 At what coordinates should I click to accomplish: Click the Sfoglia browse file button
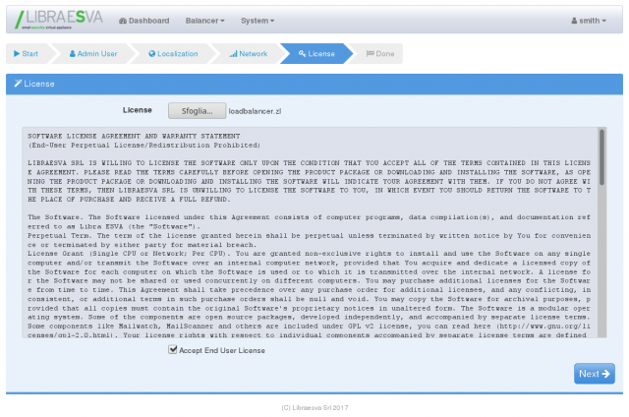point(195,111)
